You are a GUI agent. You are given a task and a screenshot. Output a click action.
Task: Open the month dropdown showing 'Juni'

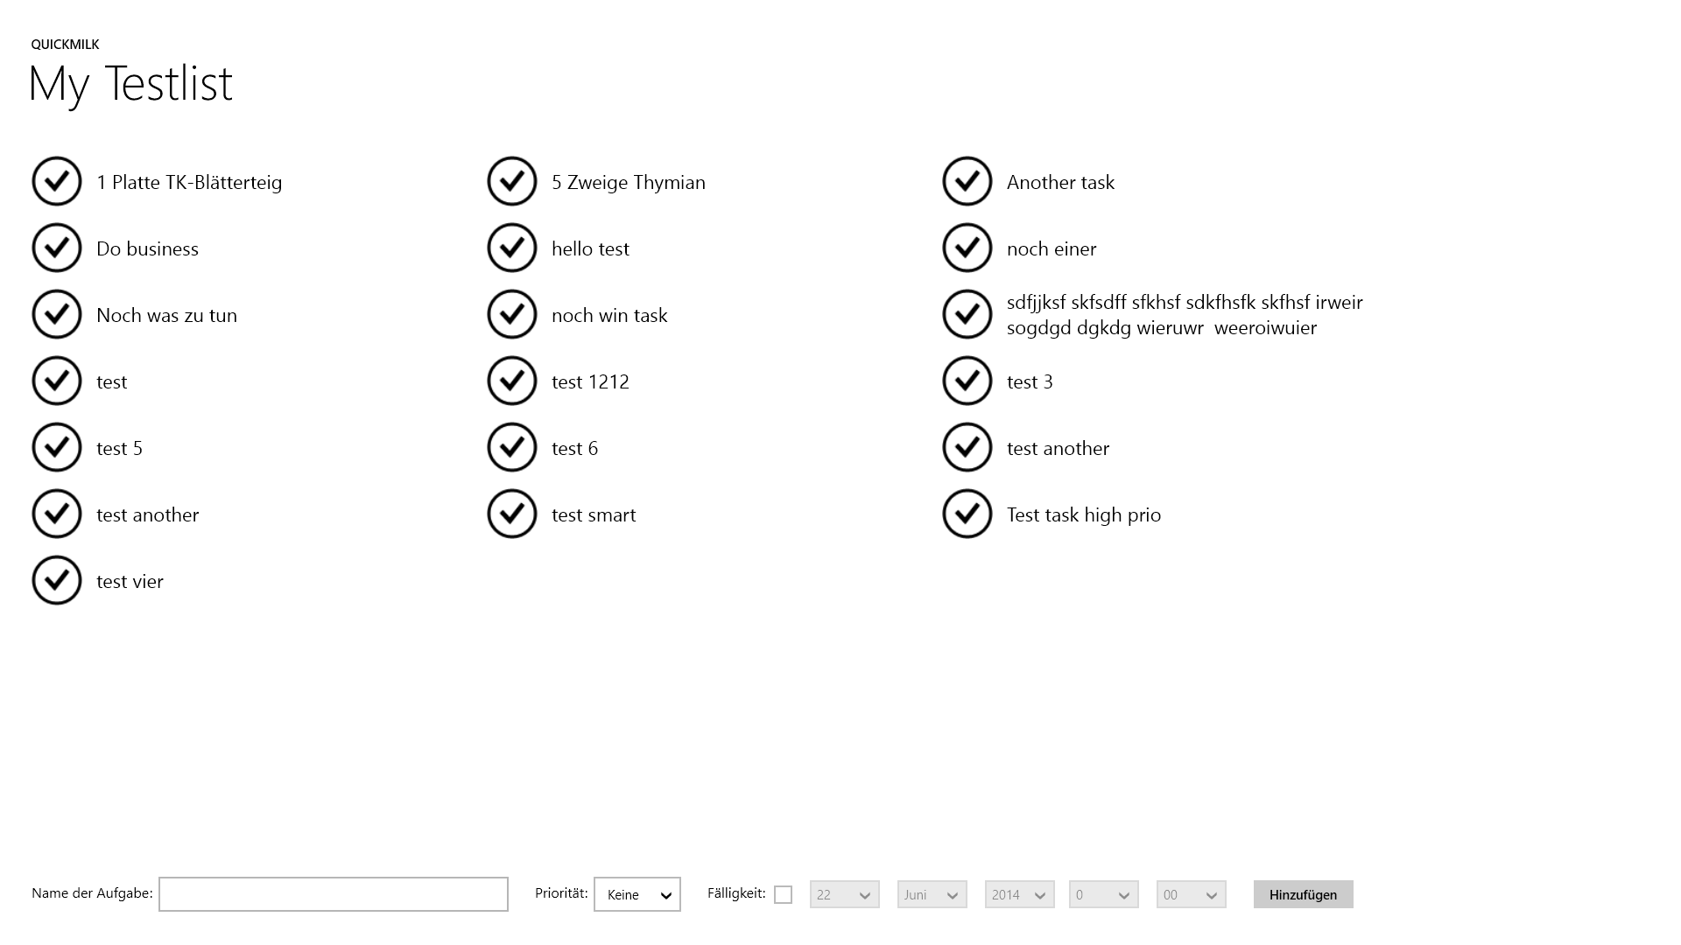coord(932,894)
